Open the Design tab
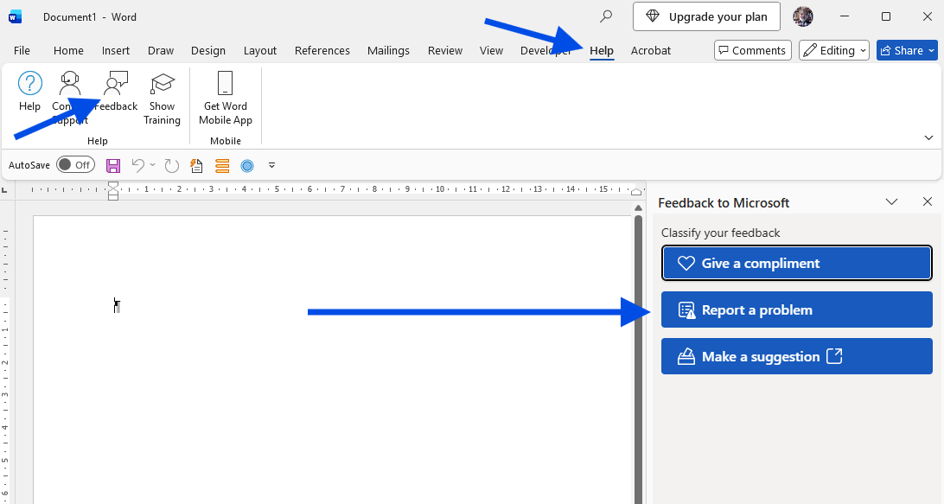Viewport: 944px width, 504px height. click(208, 51)
